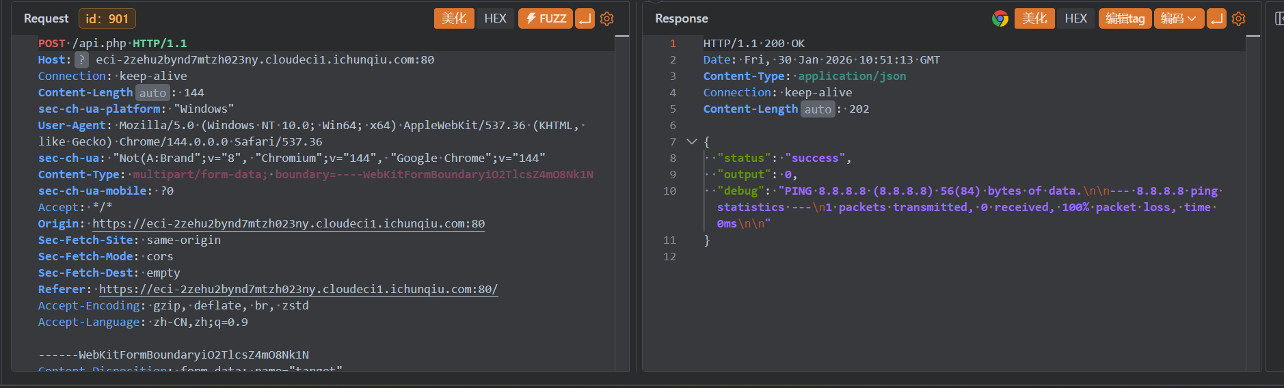Screen dimensions: 1284x388
Task: Click the Date header in Response
Action: point(822,60)
